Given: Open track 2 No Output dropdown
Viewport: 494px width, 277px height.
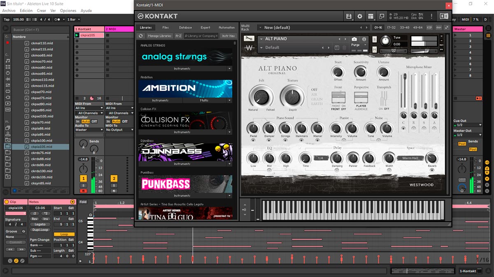Looking at the screenshot, I should pyautogui.click(x=120, y=130).
